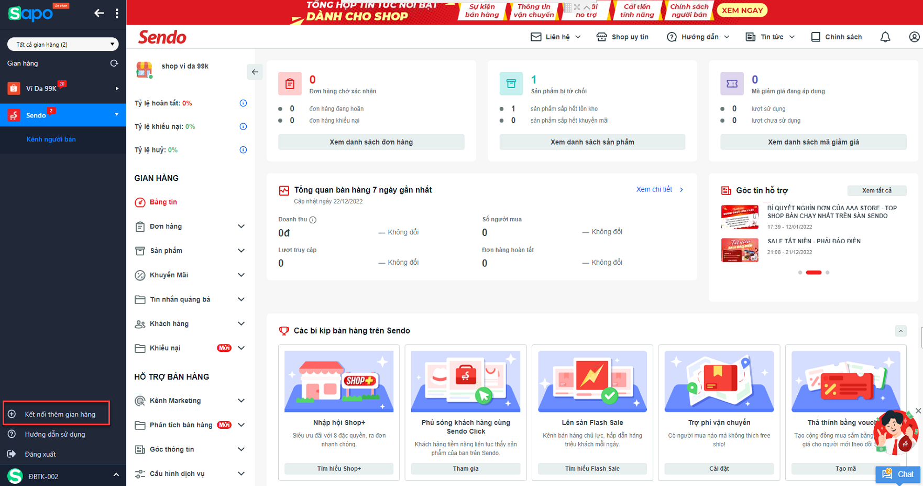Click the Ví Da 99K store icon
923x486 pixels.
[x=14, y=88]
